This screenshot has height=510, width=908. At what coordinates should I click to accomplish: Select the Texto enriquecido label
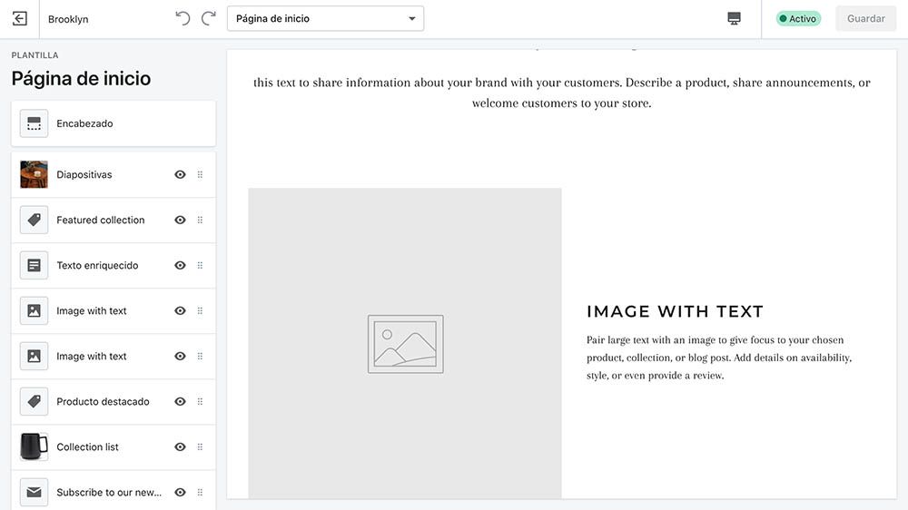click(x=97, y=265)
